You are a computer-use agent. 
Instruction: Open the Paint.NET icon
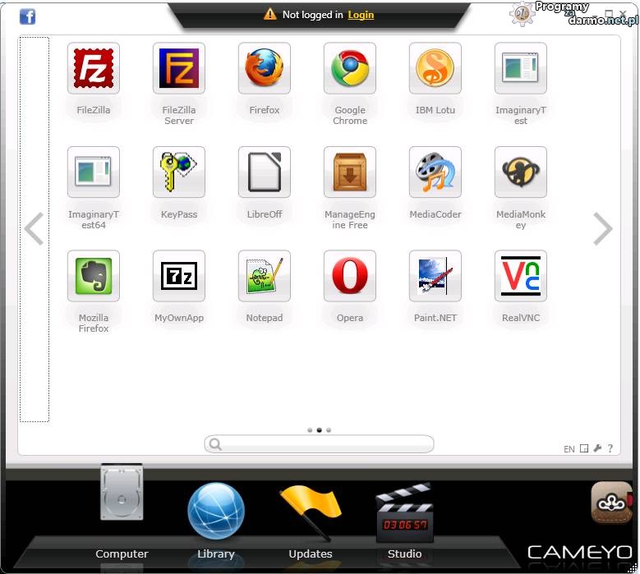[x=435, y=276]
